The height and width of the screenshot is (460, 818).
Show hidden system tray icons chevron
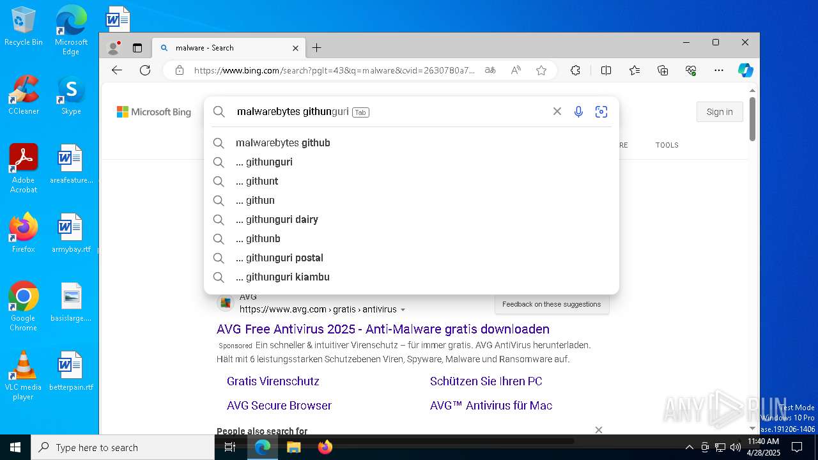[x=689, y=447]
